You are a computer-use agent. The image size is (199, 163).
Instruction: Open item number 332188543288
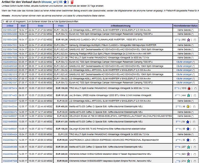click(x=10, y=40)
